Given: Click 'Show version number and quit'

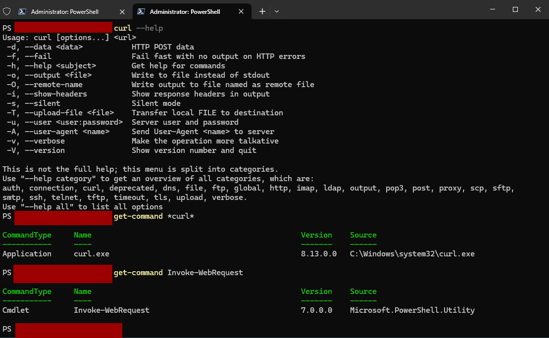Looking at the screenshot, I should pos(194,151).
